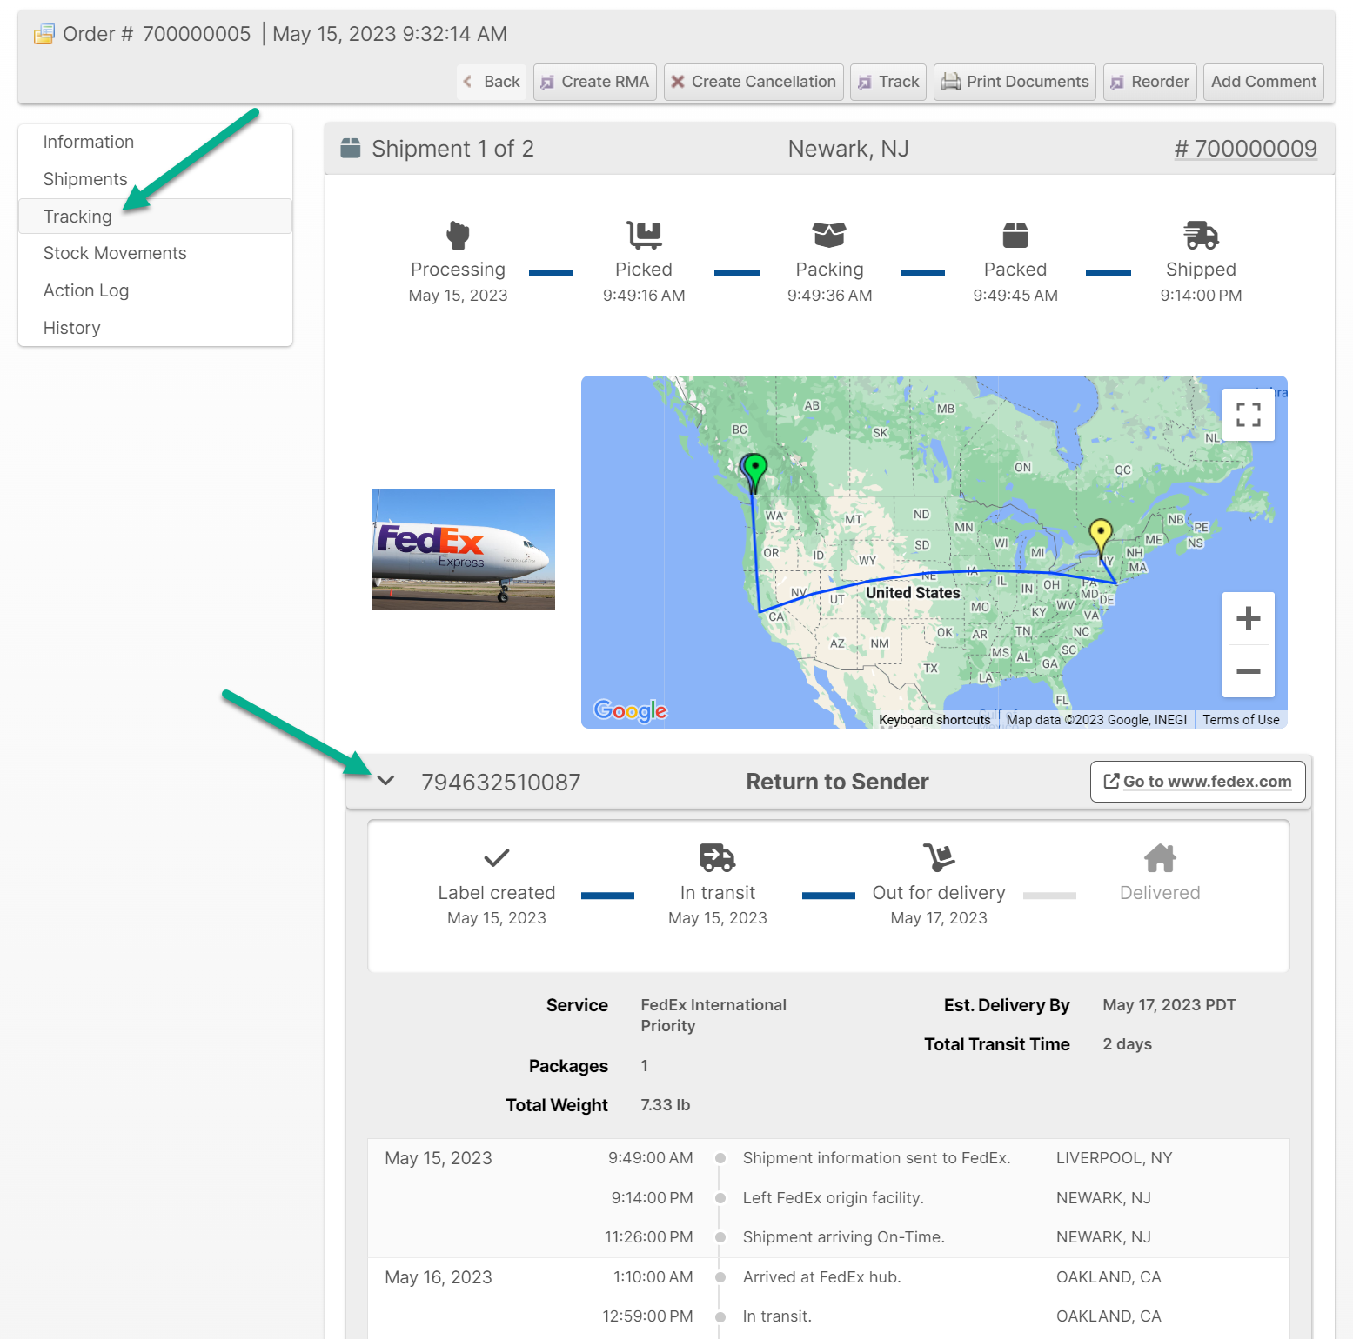Screen dimensions: 1353x1339
Task: Click the Packed box icon
Action: tap(1015, 235)
